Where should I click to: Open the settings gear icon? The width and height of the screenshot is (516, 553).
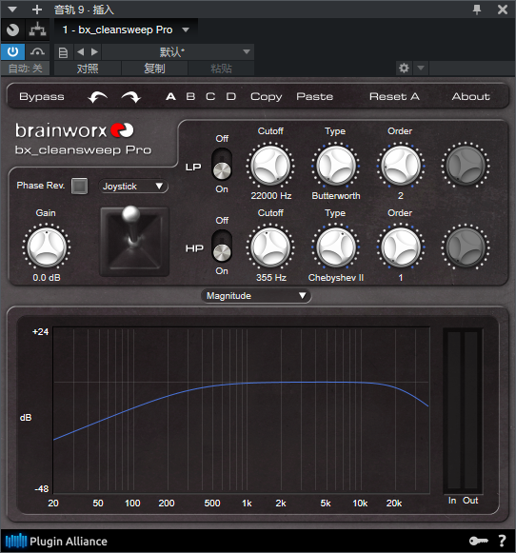click(404, 68)
